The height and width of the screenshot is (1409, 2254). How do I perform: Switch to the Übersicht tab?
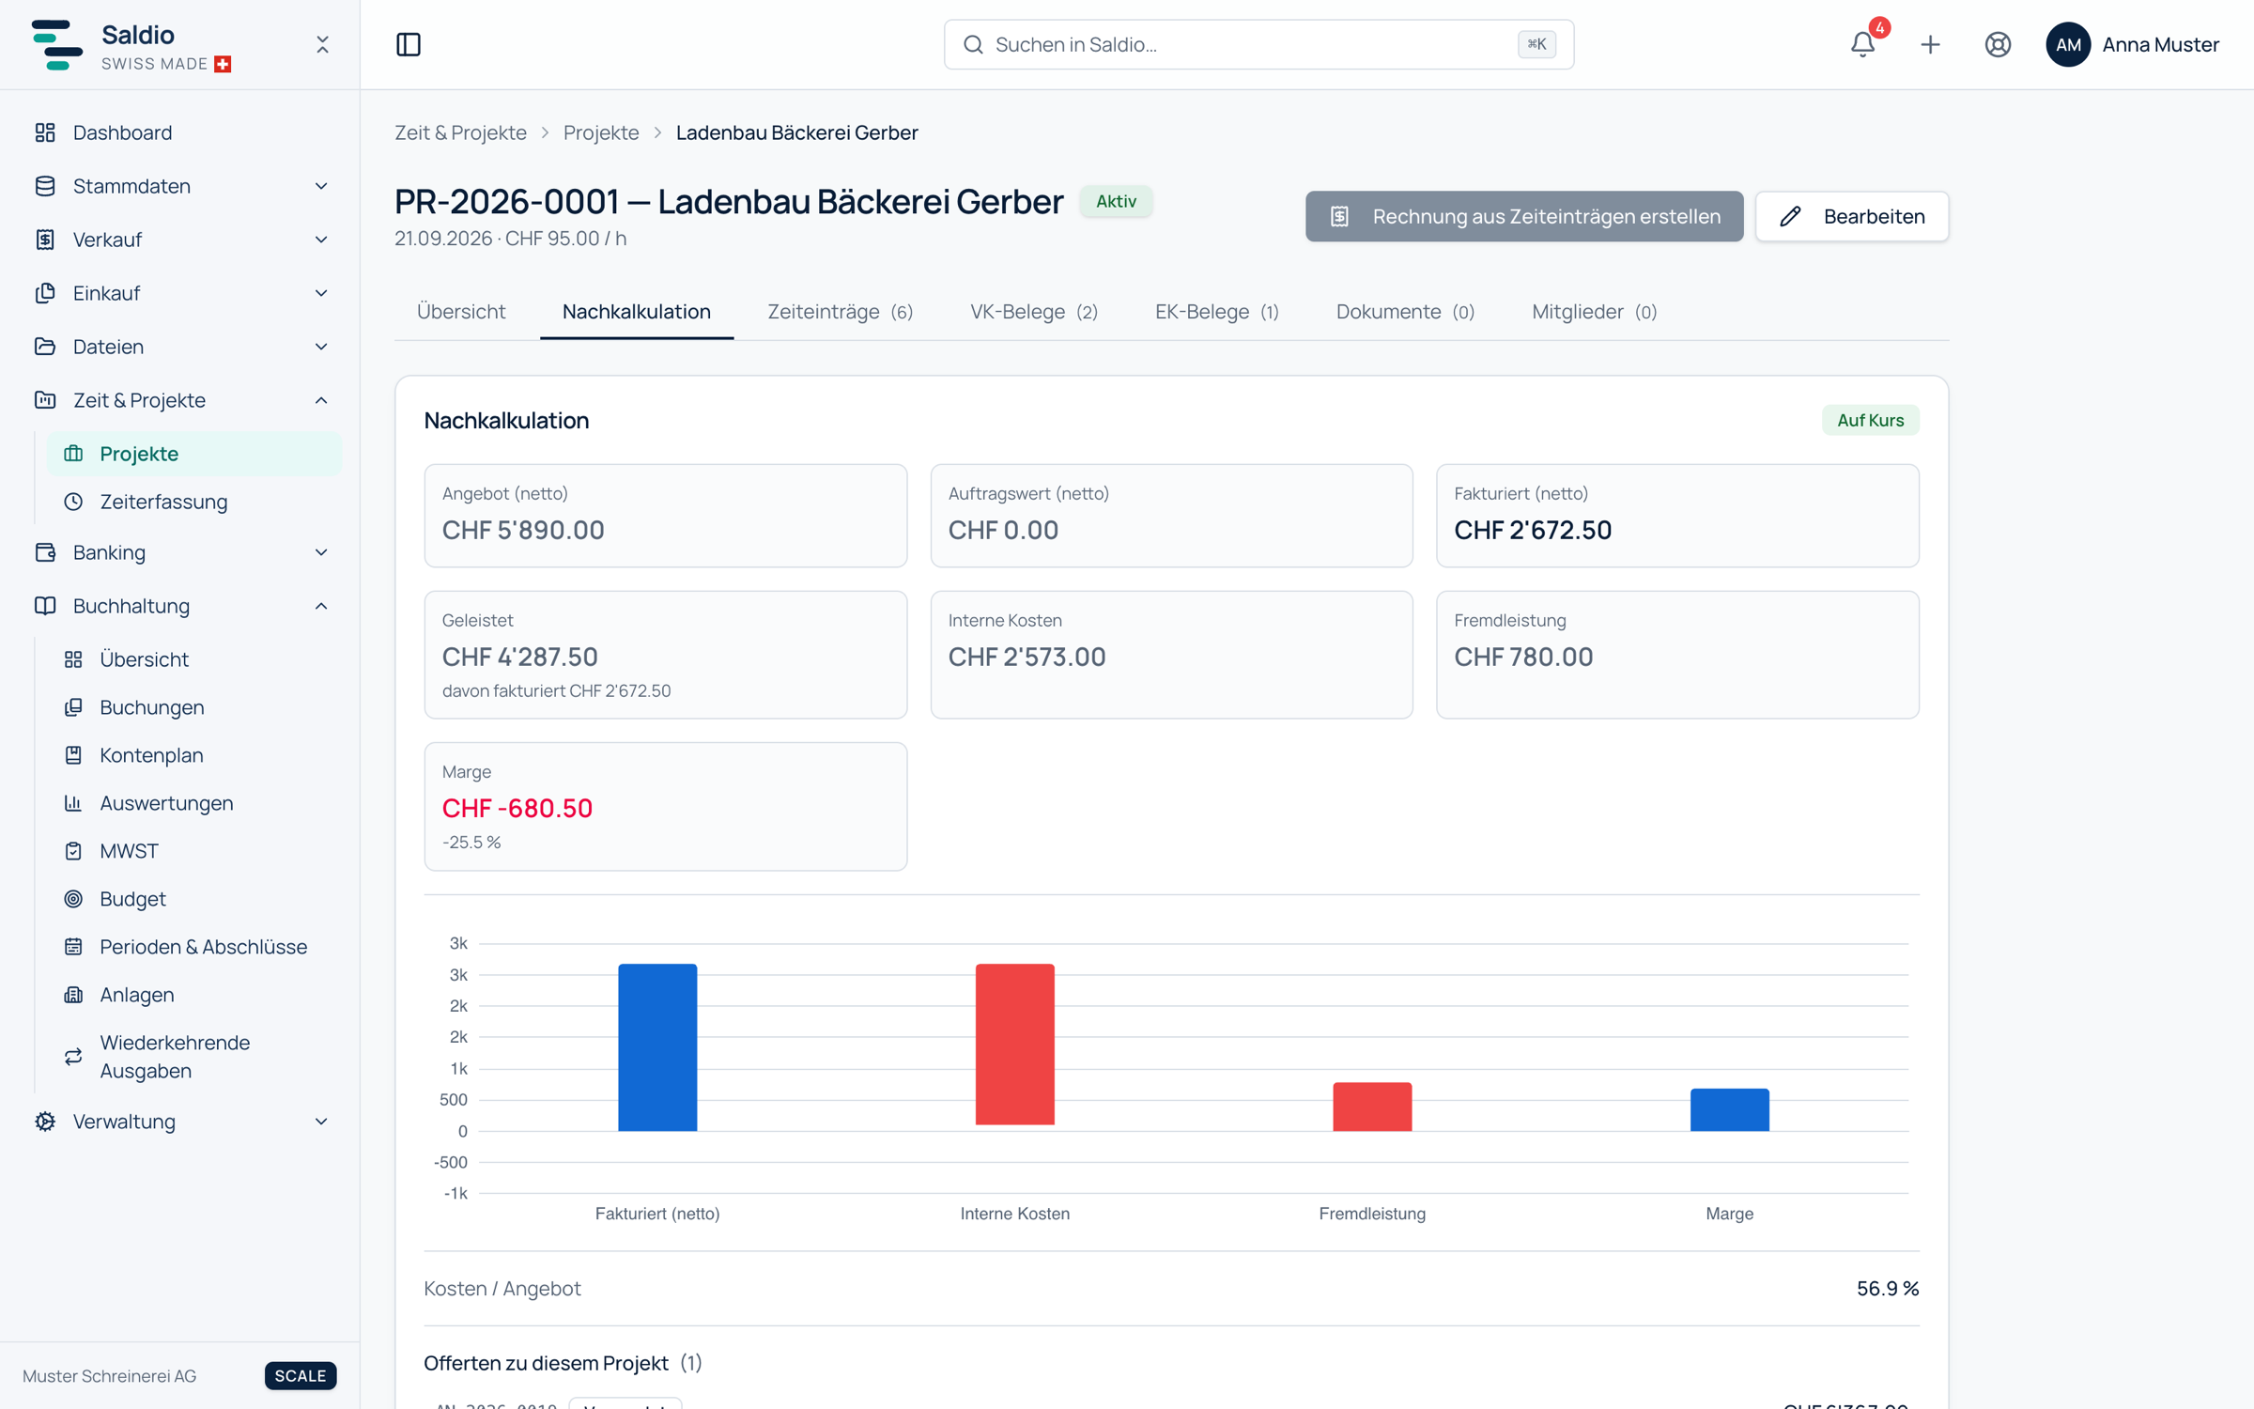tap(461, 312)
